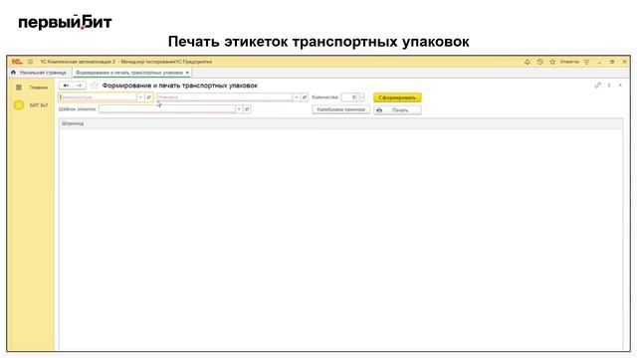Screen dimensions: 637x358
Task: Open the history clock icon
Action: coord(539,62)
